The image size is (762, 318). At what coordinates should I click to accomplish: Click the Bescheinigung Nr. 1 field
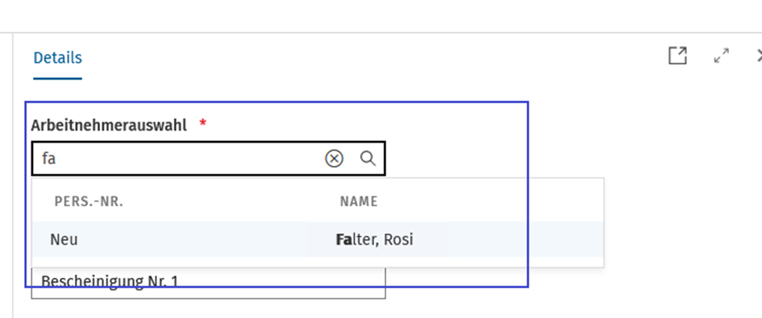point(209,283)
